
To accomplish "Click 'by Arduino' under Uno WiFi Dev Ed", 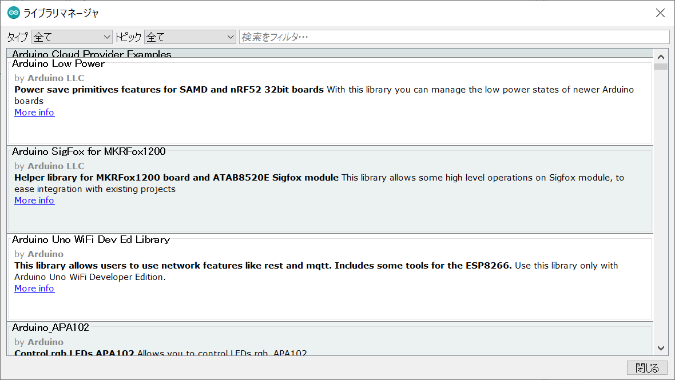I will coord(39,254).
